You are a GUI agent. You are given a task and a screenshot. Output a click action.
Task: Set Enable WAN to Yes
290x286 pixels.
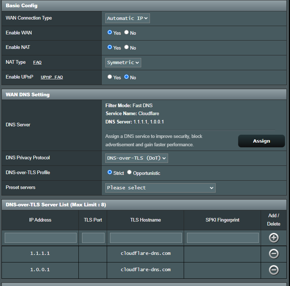point(110,32)
